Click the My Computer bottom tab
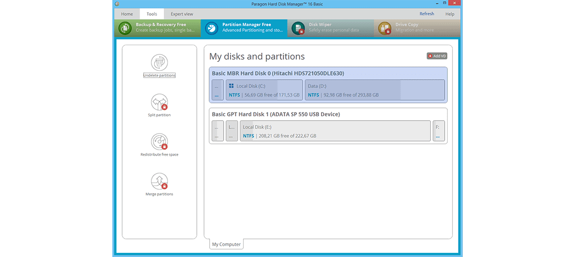 [226, 244]
